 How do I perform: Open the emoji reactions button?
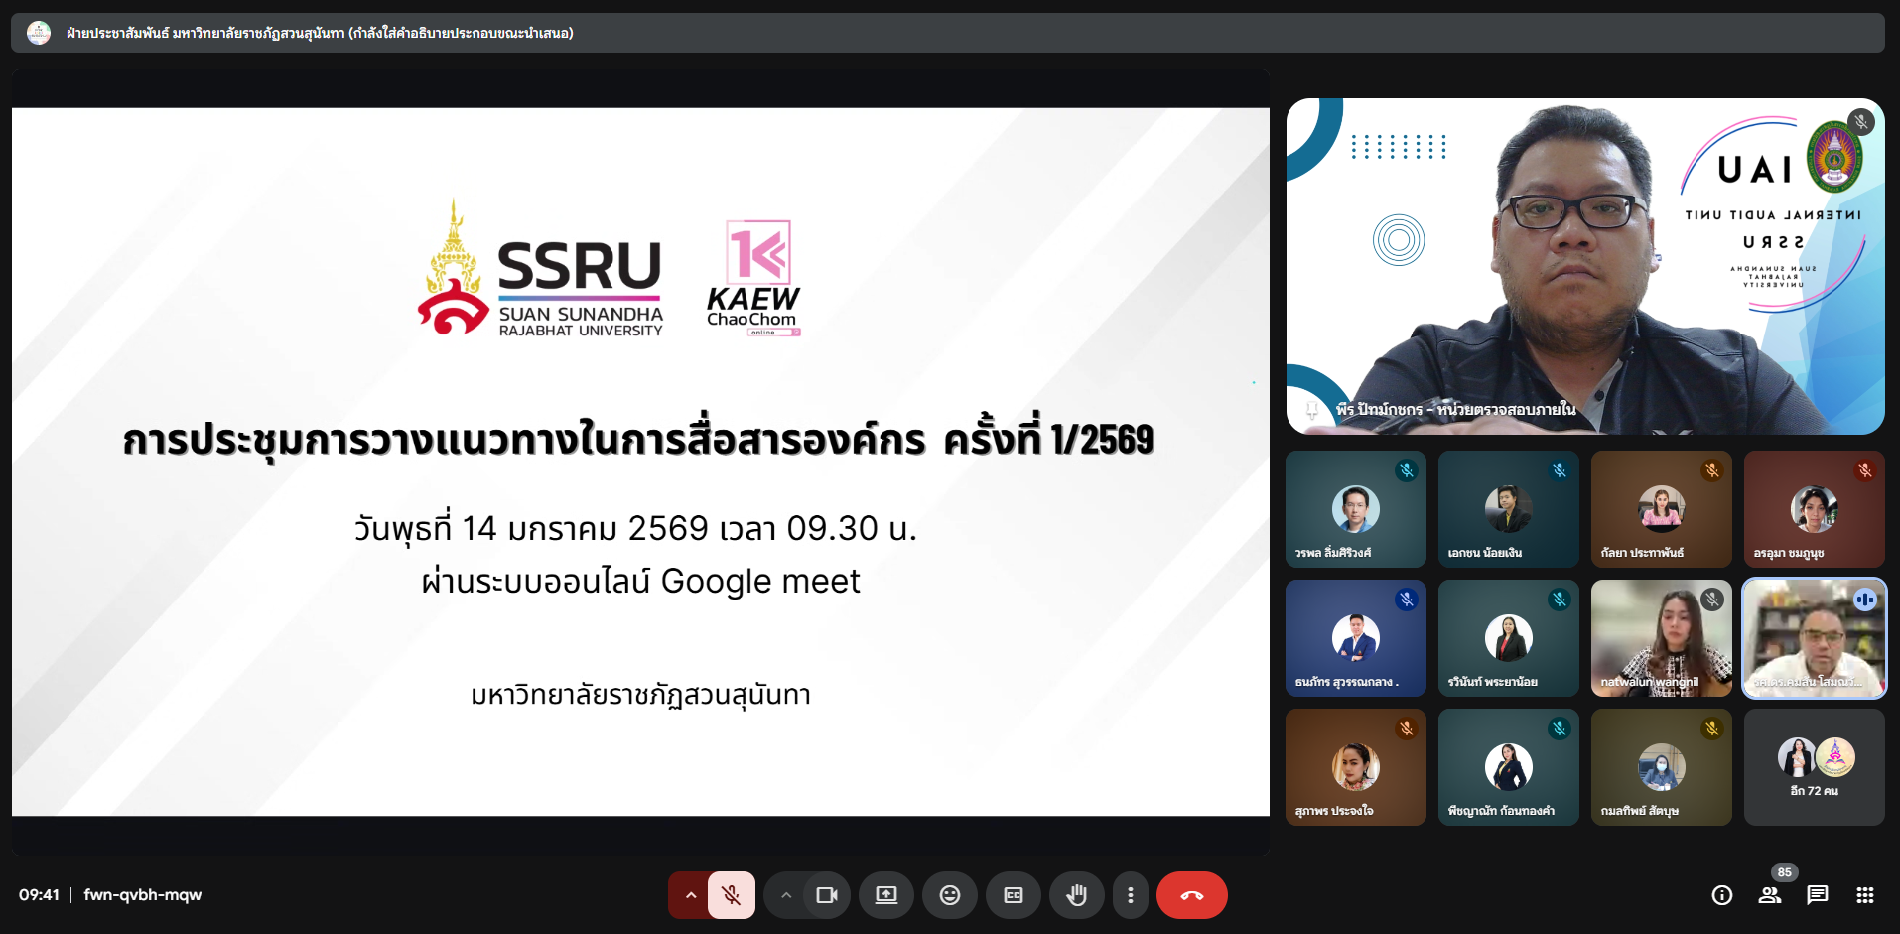tap(950, 895)
